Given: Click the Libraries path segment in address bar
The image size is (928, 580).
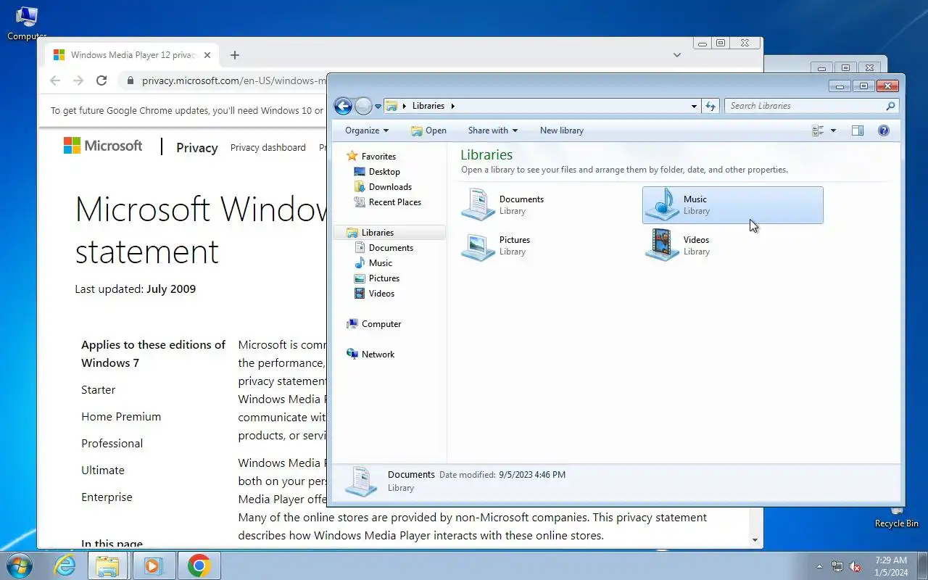Looking at the screenshot, I should (x=428, y=106).
